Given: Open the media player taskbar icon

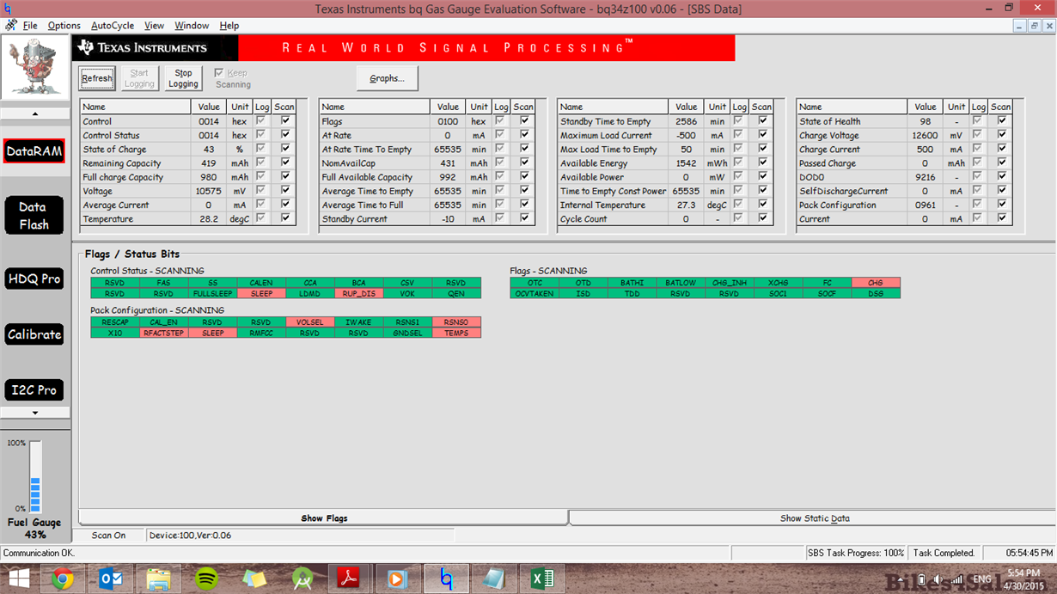Looking at the screenshot, I should tap(399, 579).
